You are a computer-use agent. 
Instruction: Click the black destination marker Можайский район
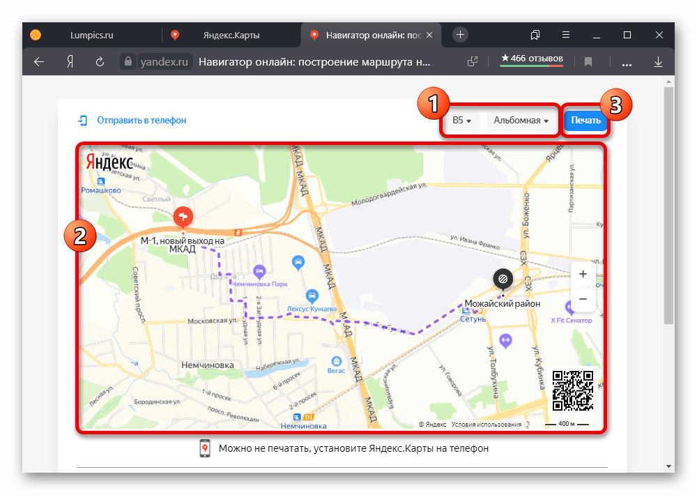point(503,280)
